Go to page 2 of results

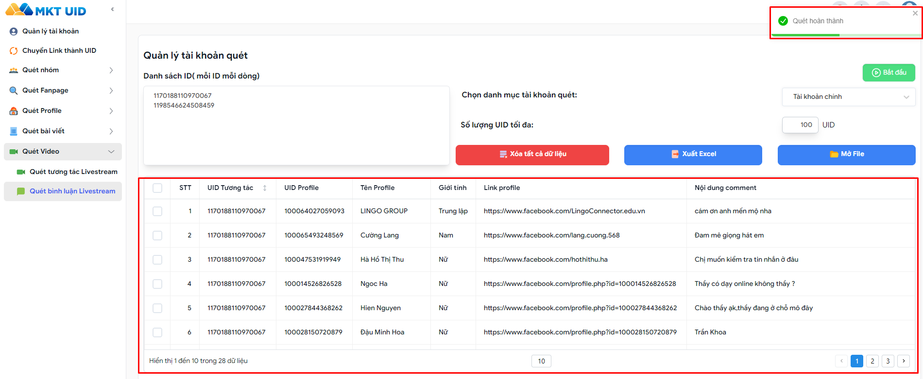click(x=872, y=361)
